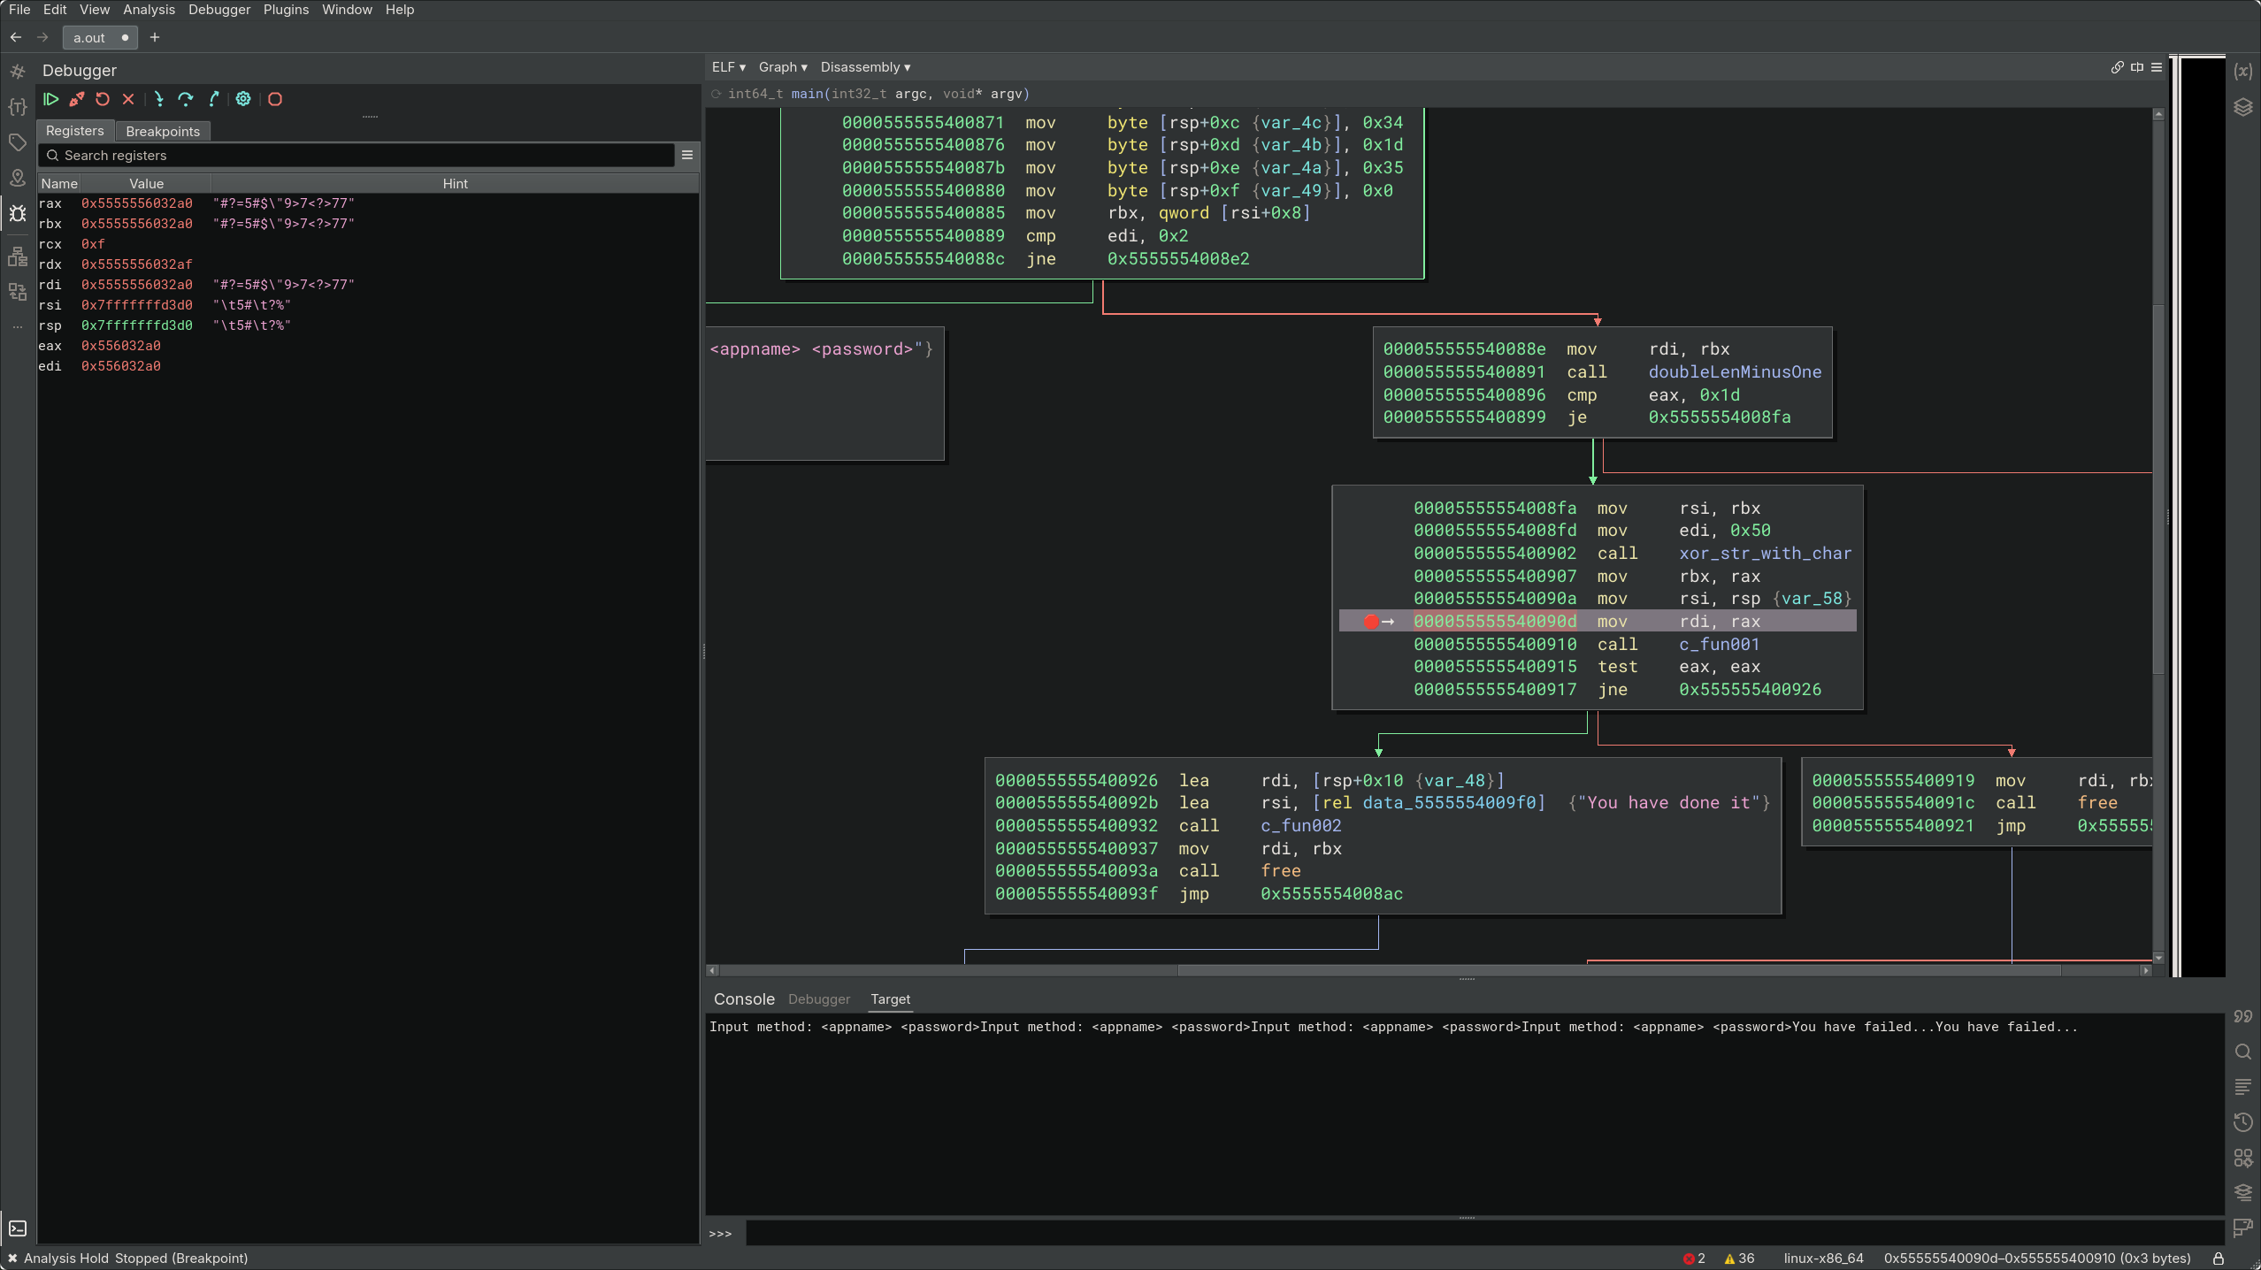Click the Restart debugging icon
Screen dimensions: 2261x1270
pyautogui.click(x=103, y=99)
